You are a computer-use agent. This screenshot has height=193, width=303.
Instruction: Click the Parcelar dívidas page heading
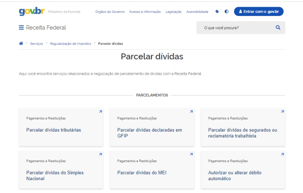point(152,56)
